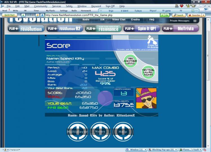Click Homework in the toolbar
Viewport: 211px width, 152px height.
(x=86, y=11)
